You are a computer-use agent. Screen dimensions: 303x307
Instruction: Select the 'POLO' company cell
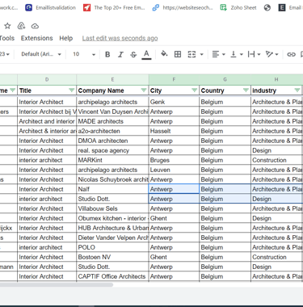pyautogui.click(x=112, y=247)
